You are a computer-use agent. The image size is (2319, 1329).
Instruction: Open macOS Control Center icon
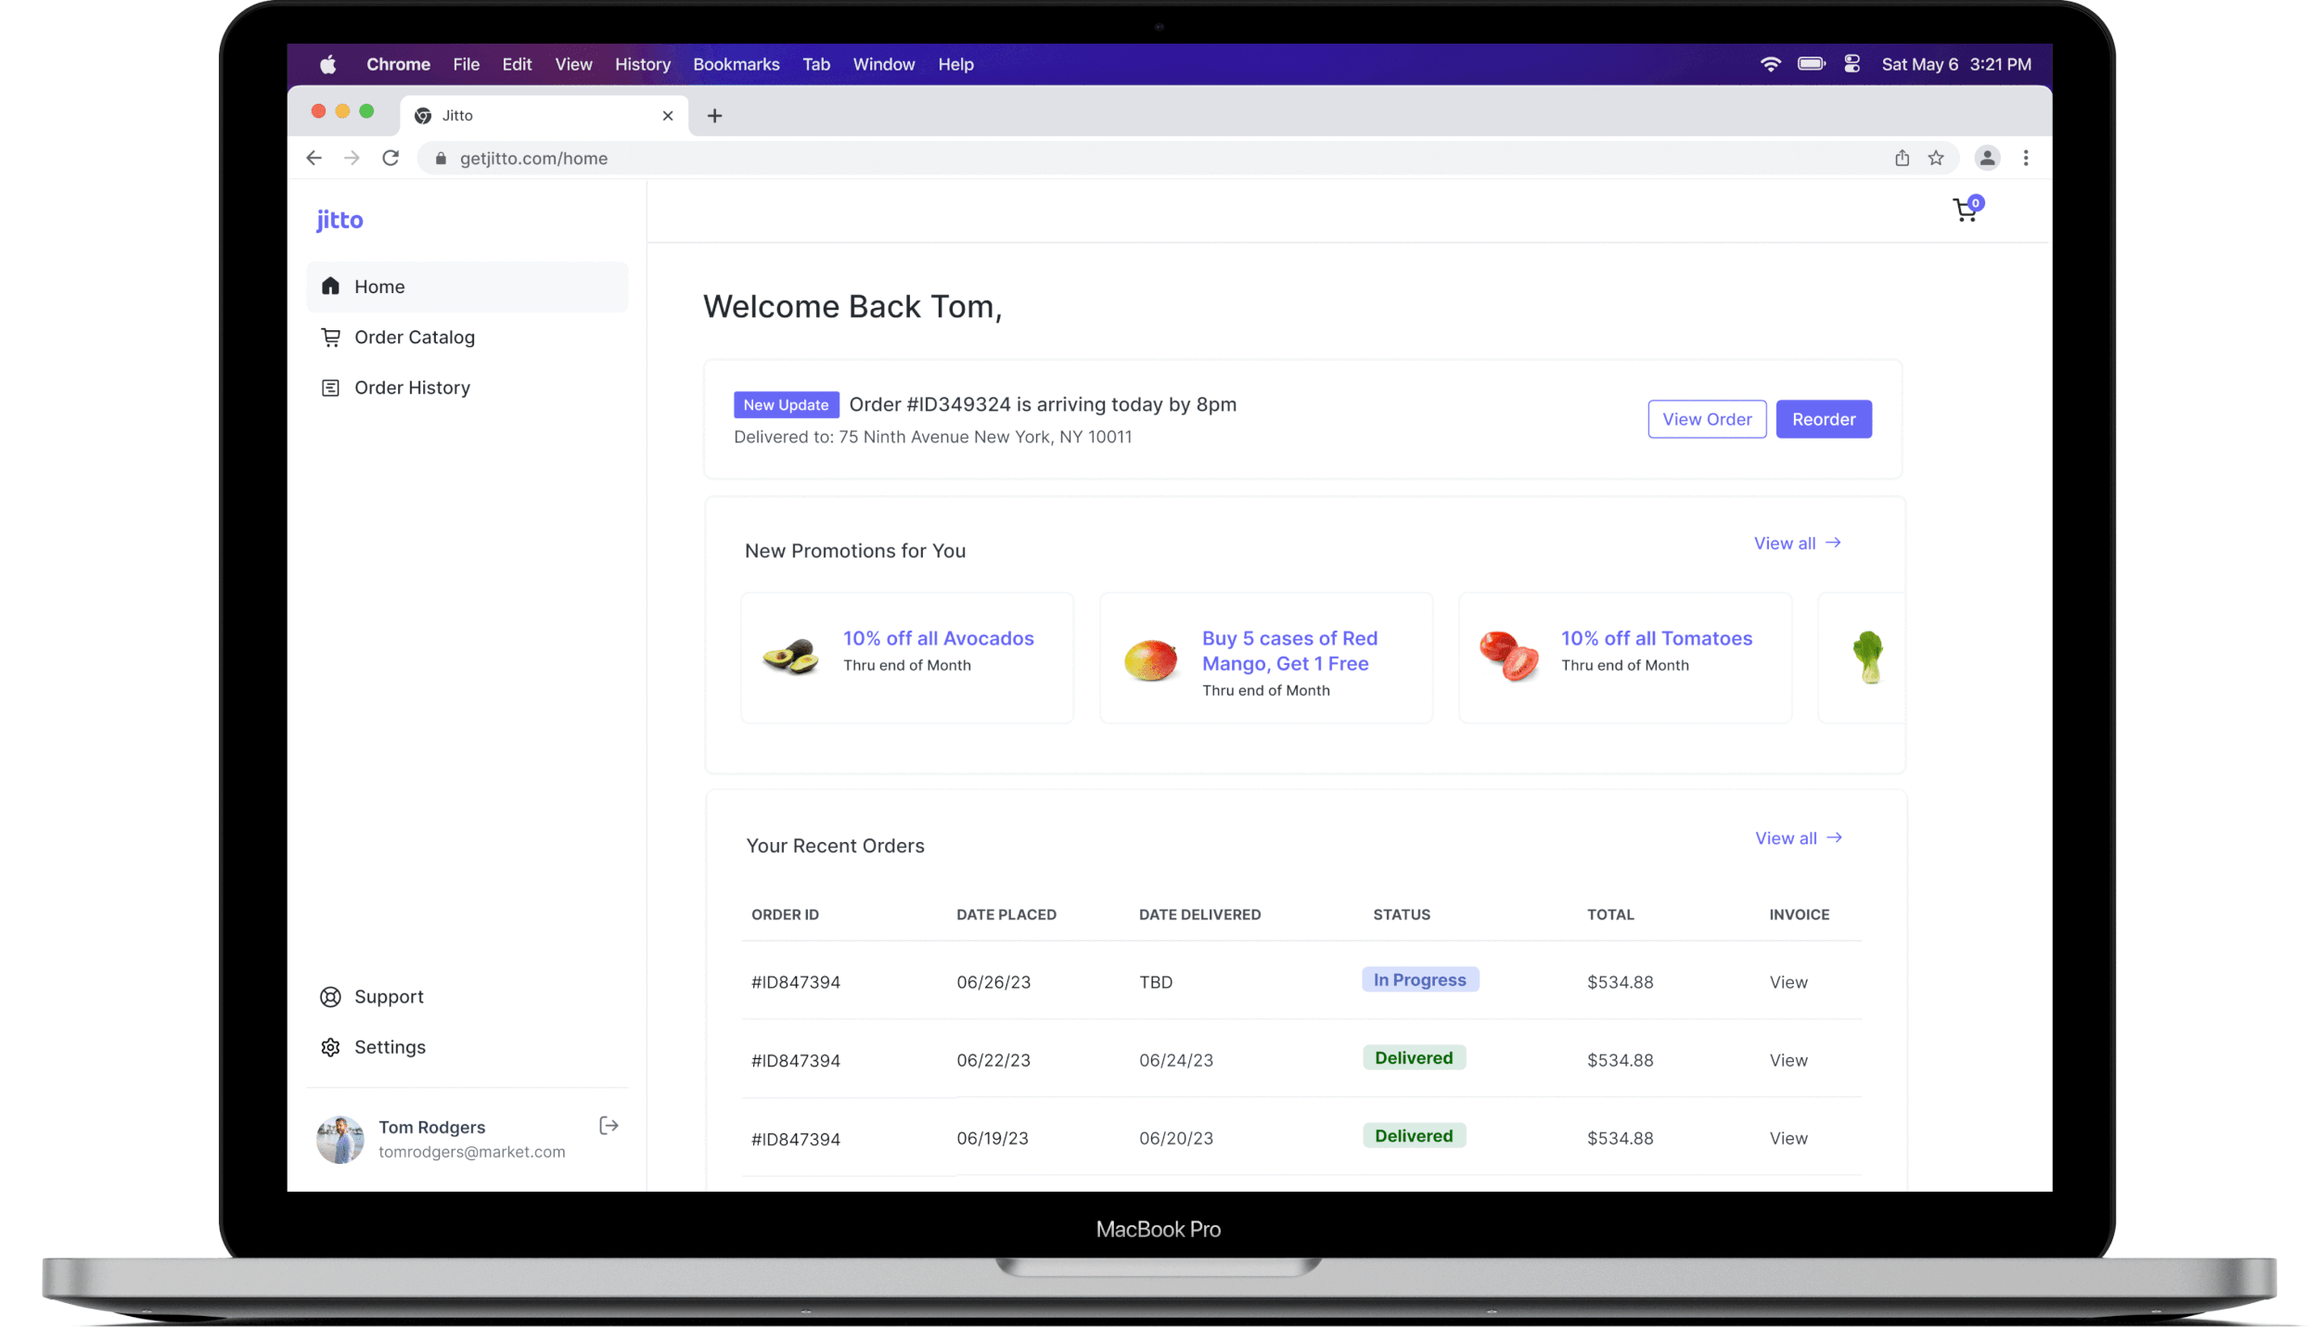1852,64
